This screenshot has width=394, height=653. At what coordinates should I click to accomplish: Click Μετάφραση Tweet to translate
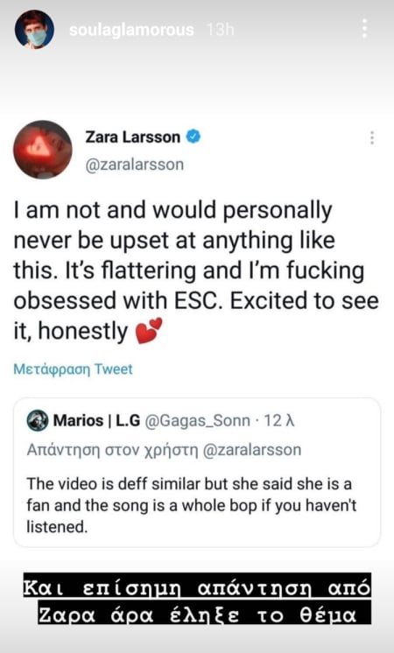tap(73, 369)
